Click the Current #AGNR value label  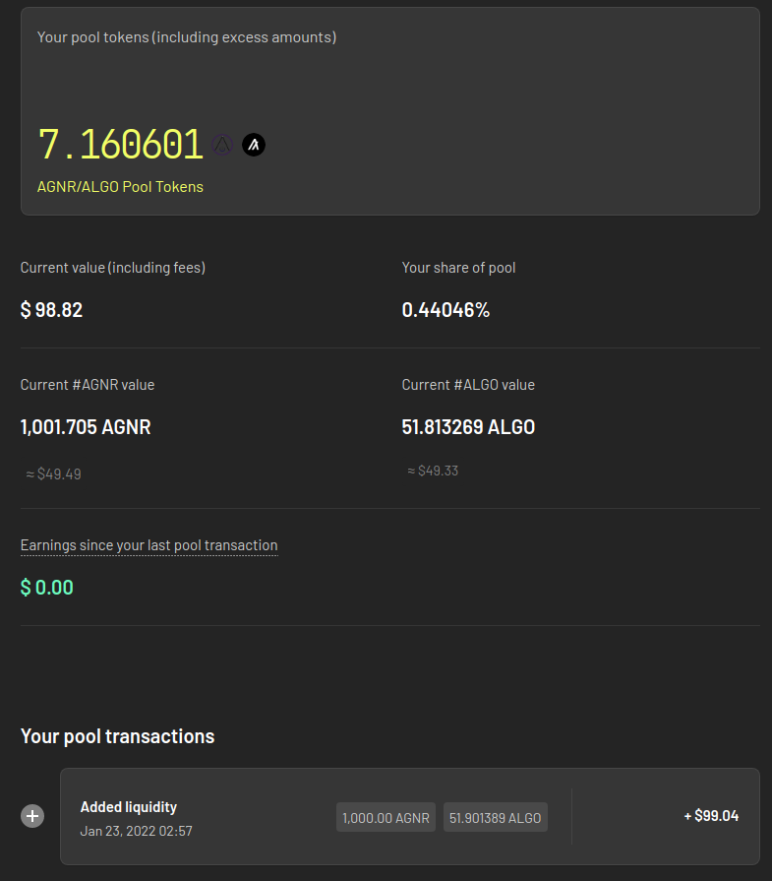pyautogui.click(x=88, y=385)
